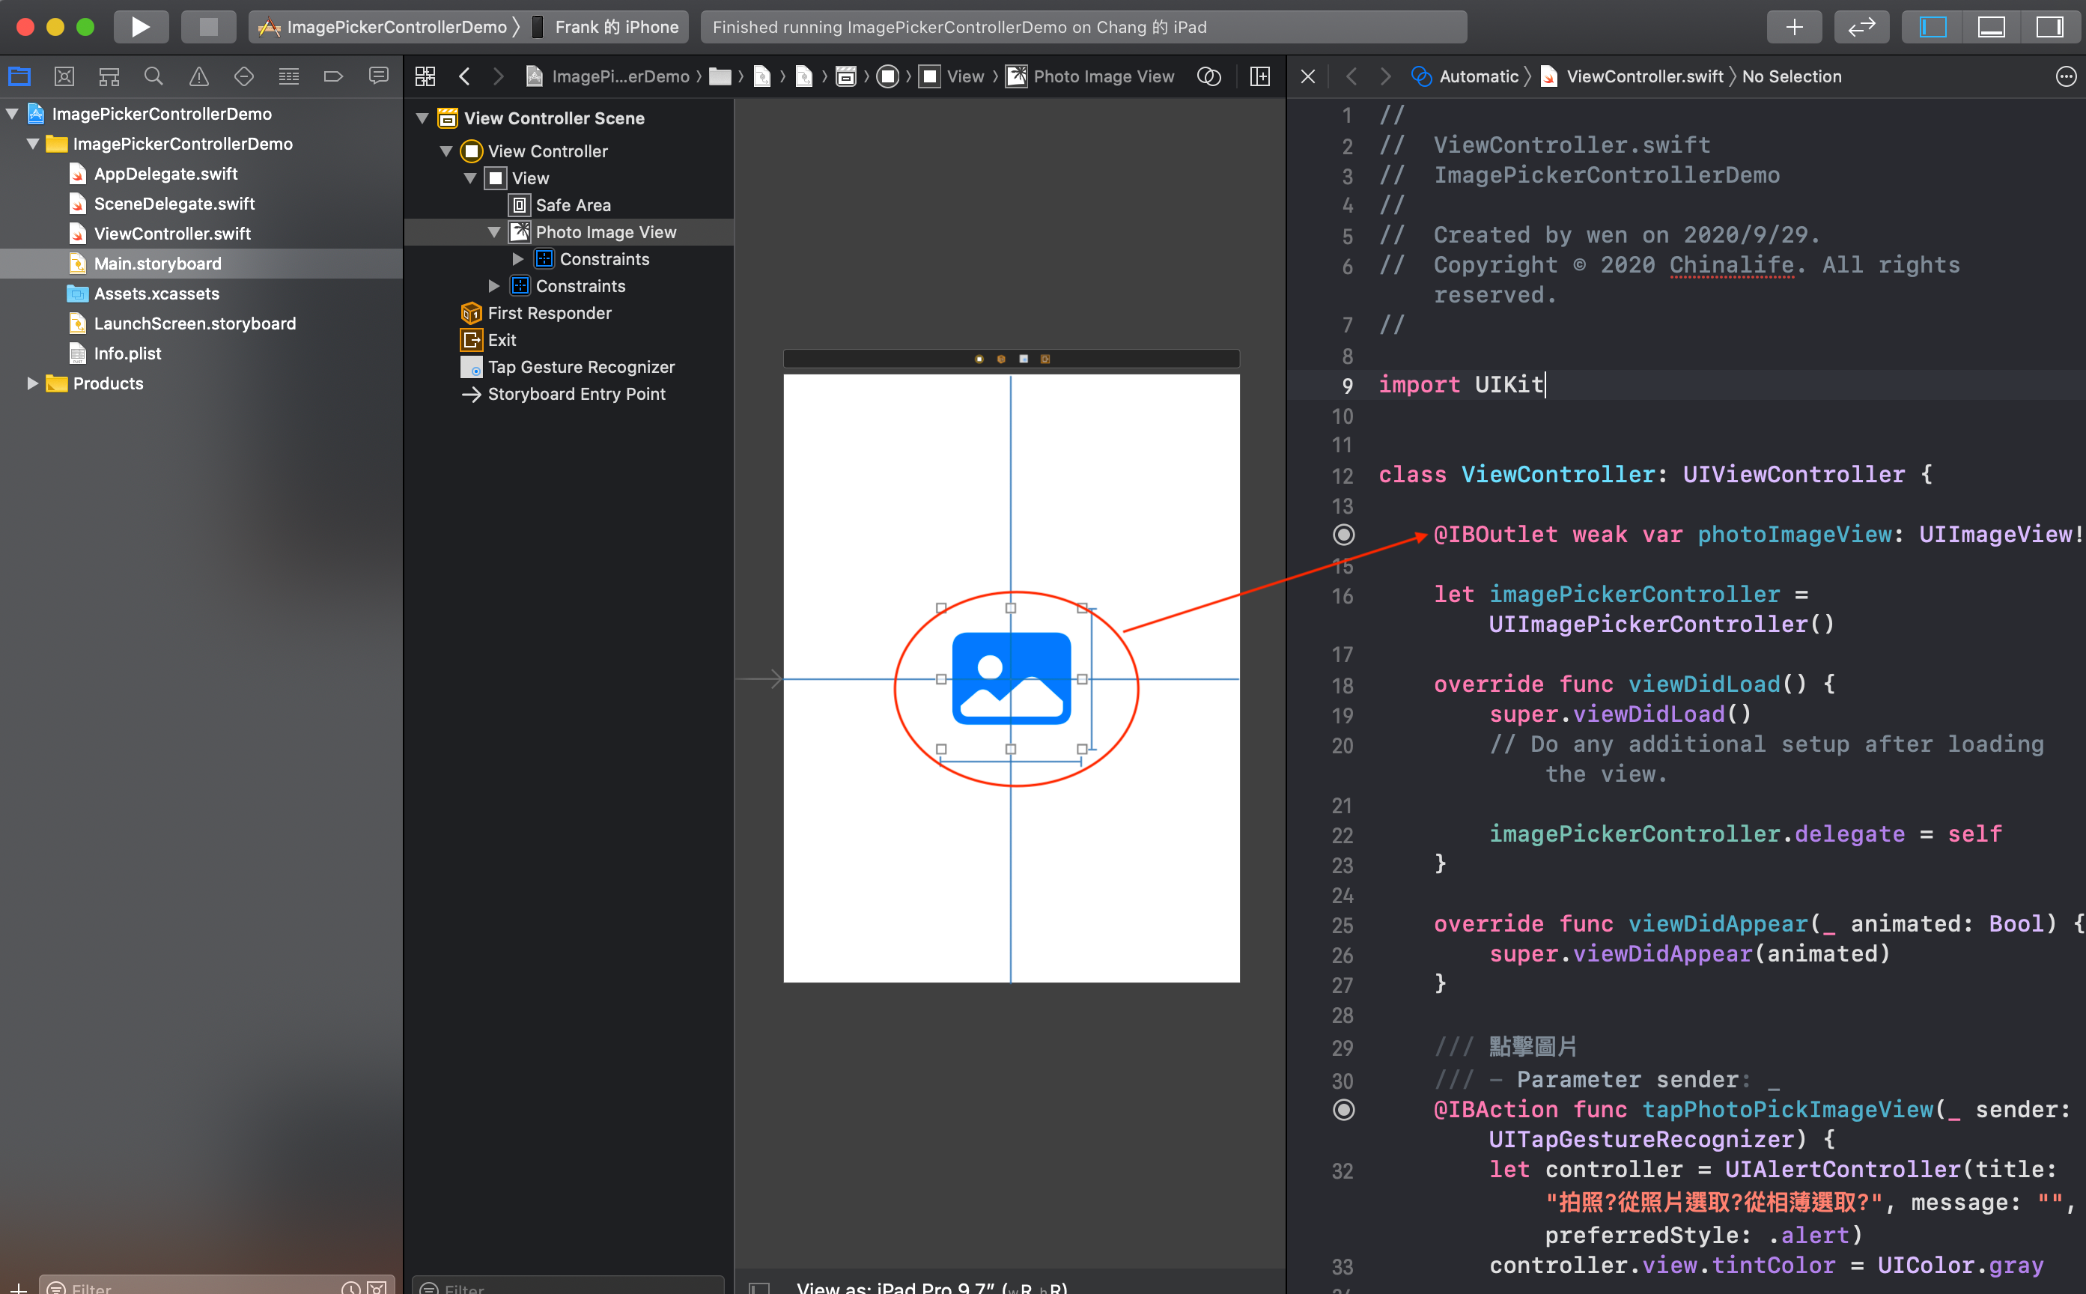This screenshot has height=1294, width=2086.
Task: Add editor on right button
Action: pyautogui.click(x=1259, y=76)
